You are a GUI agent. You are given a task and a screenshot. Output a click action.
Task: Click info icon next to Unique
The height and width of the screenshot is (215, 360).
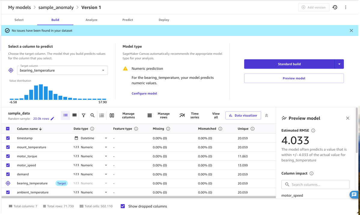point(252,129)
